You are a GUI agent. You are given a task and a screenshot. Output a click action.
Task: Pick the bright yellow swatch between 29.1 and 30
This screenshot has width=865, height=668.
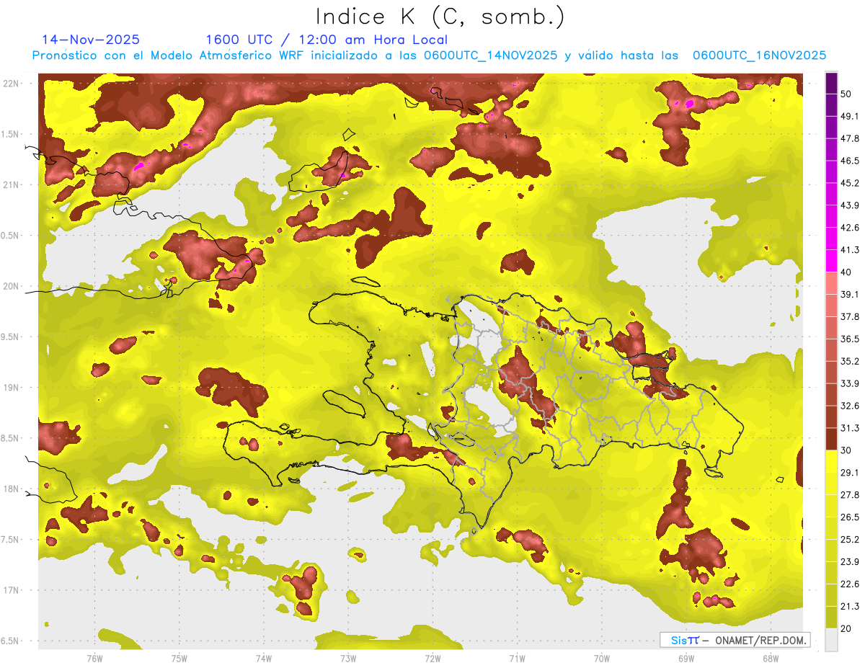[831, 462]
